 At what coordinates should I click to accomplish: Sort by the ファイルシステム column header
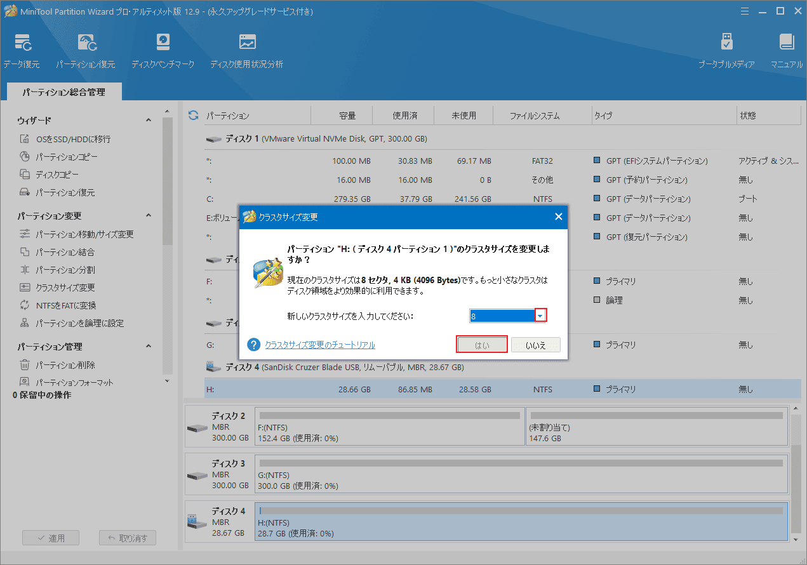pyautogui.click(x=543, y=116)
